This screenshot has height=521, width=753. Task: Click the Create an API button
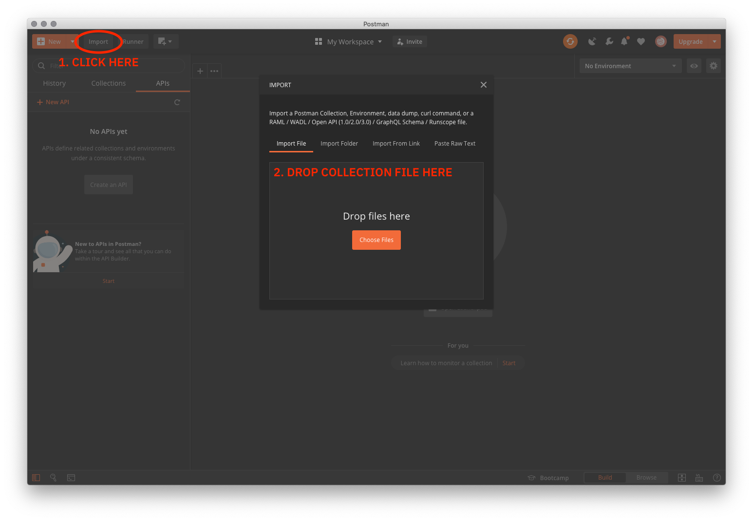[x=109, y=185]
